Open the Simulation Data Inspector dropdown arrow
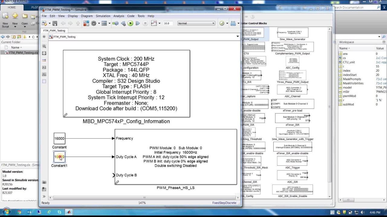Image resolution: width=387 pixels, height=217 pixels. point(159,23)
